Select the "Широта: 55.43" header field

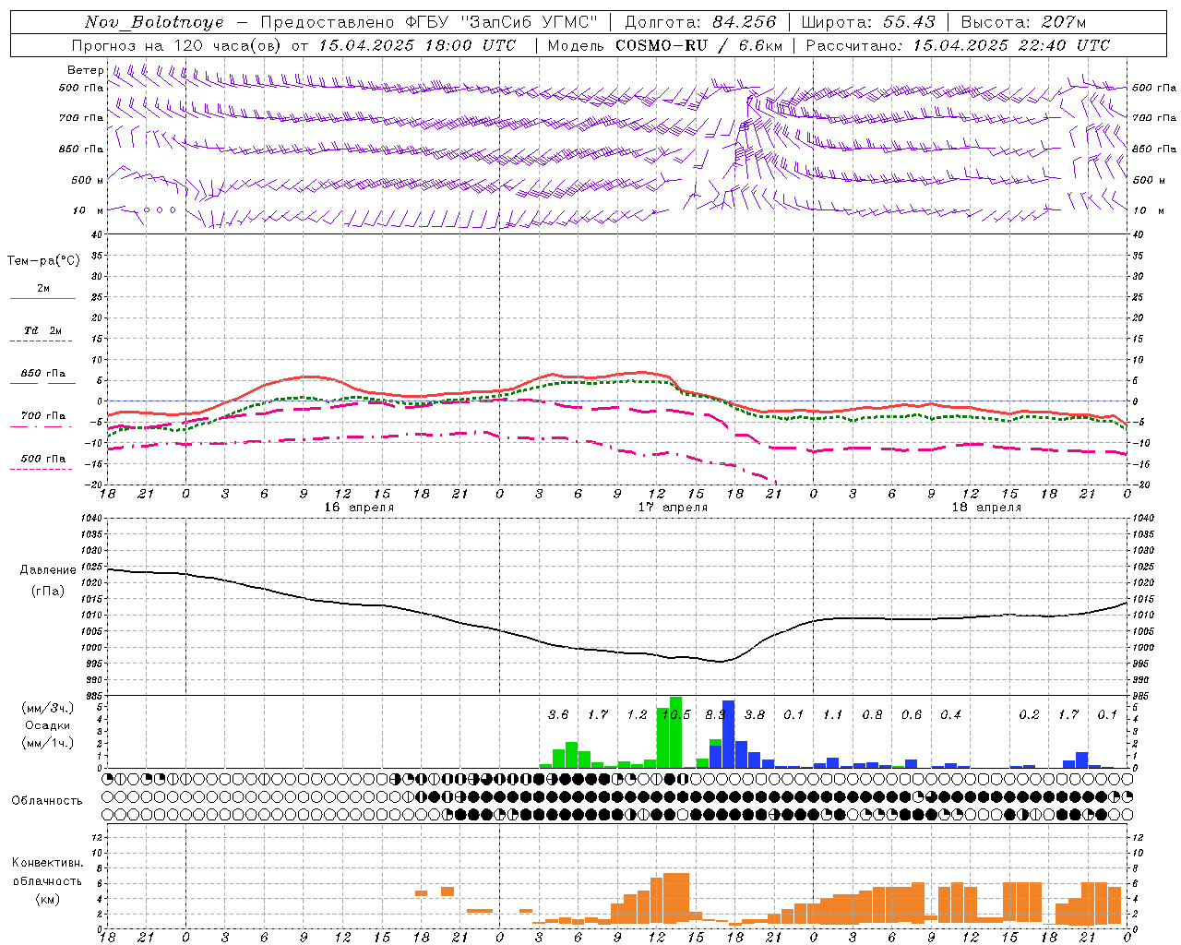coord(868,22)
